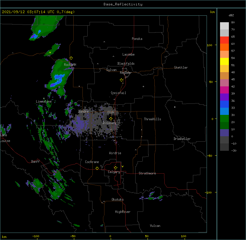Click the dBZ legend heading

(x=231, y=15)
